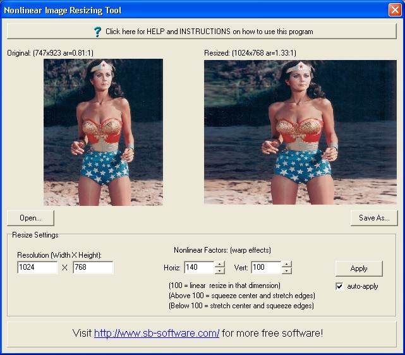Image resolution: width=405 pixels, height=355 pixels.
Task: Click '(100 = linear resize in that dimension)' text
Action: pyautogui.click(x=224, y=286)
